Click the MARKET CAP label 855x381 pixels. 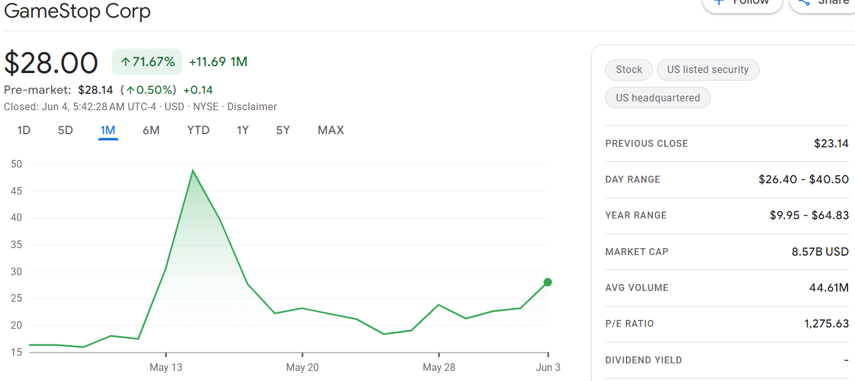pos(637,252)
